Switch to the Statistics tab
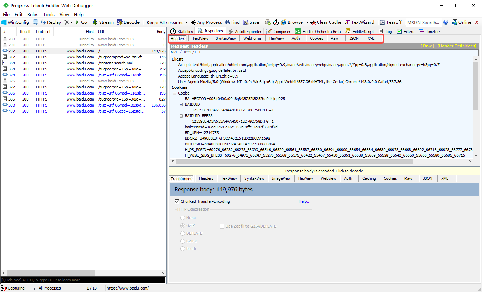Viewport: 482px width, 292px height. point(182,31)
